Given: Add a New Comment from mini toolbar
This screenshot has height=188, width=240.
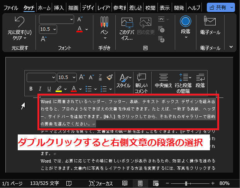Looking at the screenshot, I should [x=142, y=82].
